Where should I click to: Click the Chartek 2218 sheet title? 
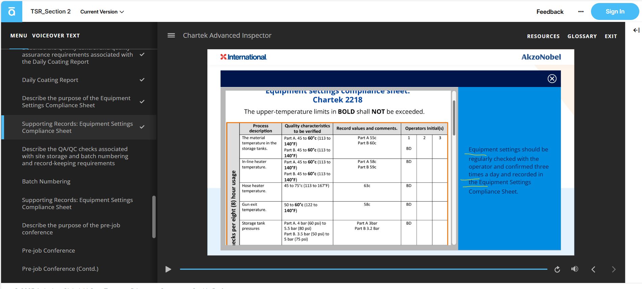pyautogui.click(x=337, y=100)
